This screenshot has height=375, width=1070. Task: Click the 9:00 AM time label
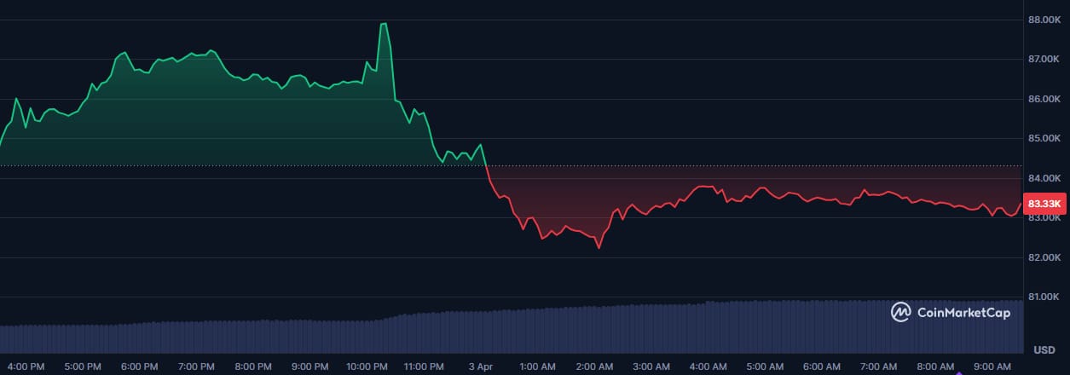(x=993, y=366)
